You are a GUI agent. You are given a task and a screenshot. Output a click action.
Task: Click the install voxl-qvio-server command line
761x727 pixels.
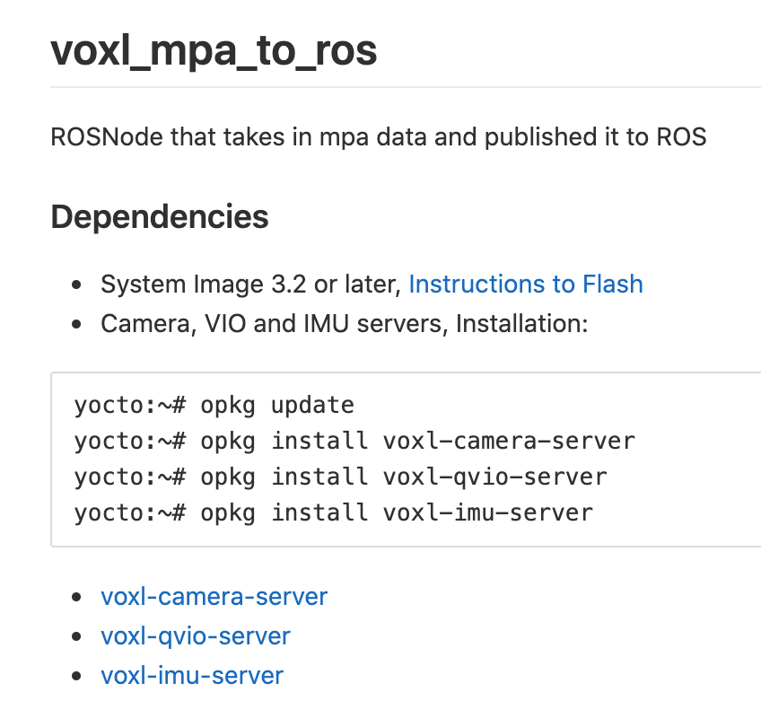(x=340, y=477)
